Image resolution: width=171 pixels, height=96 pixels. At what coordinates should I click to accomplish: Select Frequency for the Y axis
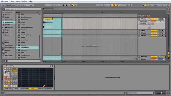coord(14,71)
